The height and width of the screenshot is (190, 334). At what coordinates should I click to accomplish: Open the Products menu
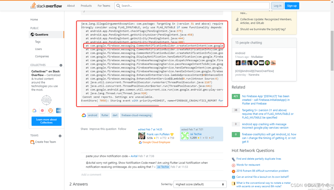click(x=86, y=6)
